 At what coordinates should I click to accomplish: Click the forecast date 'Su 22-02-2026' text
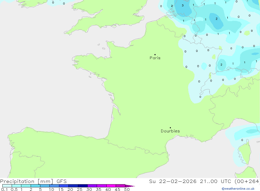pos(173,181)
